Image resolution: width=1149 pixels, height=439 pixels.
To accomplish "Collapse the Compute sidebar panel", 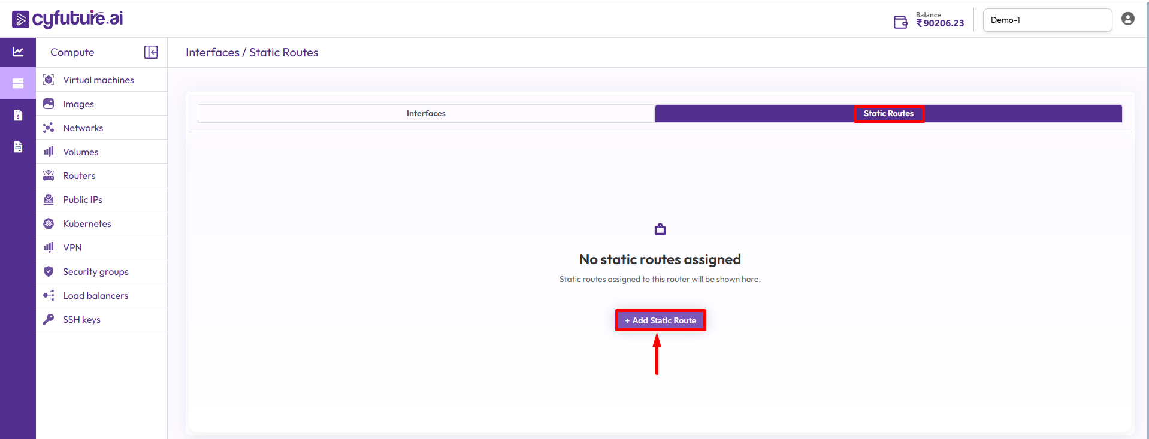I will pyautogui.click(x=151, y=52).
